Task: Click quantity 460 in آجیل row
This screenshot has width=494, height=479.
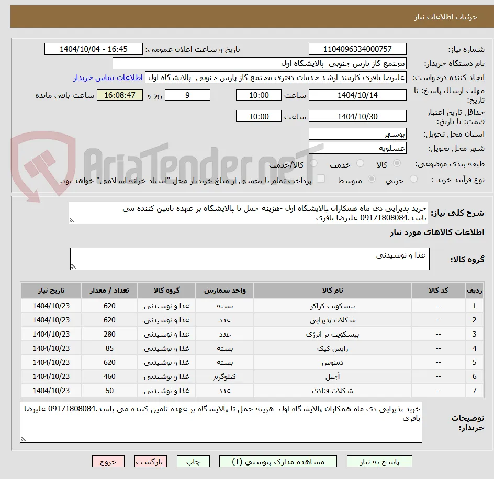Action: coord(109,376)
